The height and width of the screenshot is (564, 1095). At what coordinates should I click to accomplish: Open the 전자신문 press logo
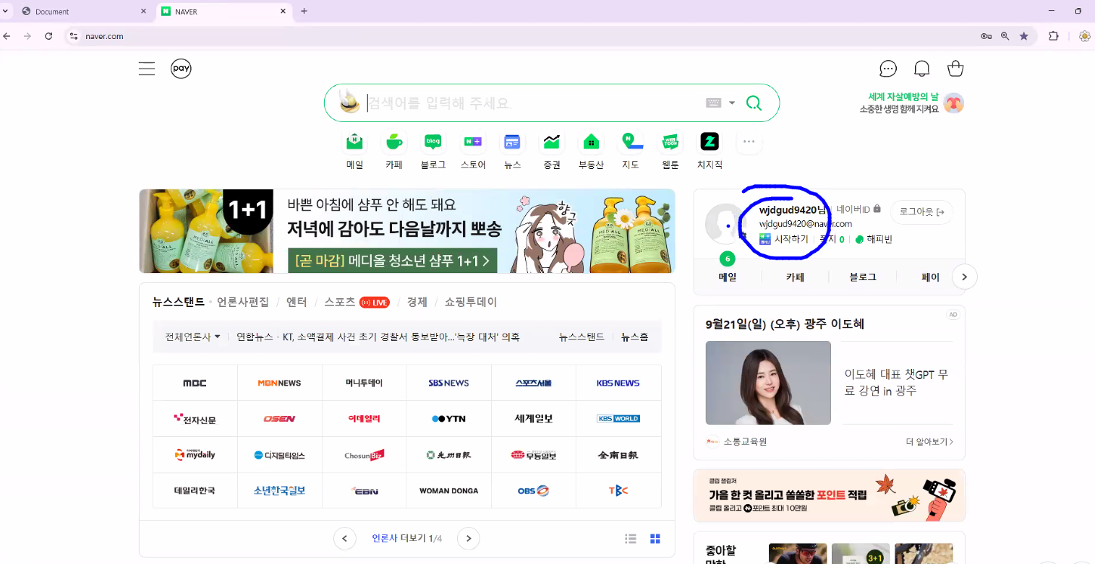(195, 419)
